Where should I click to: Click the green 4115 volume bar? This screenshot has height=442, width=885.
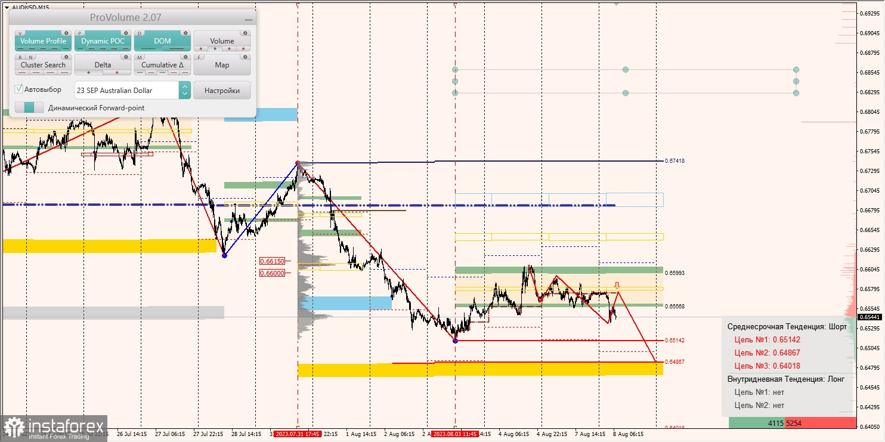[x=757, y=423]
